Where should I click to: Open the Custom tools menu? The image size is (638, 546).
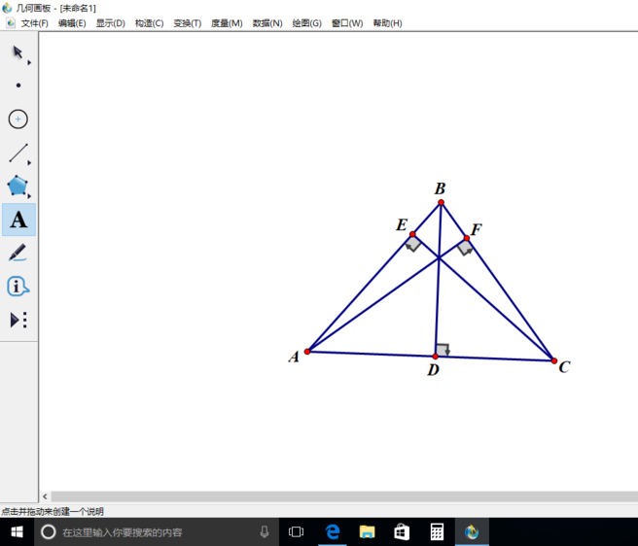[x=18, y=320]
